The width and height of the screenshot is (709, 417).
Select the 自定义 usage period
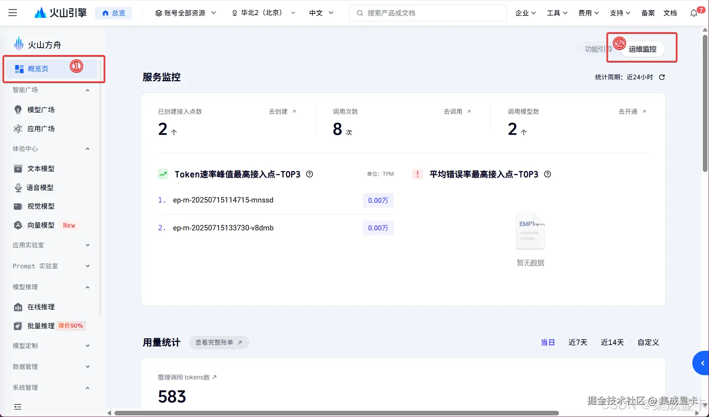[x=648, y=342]
